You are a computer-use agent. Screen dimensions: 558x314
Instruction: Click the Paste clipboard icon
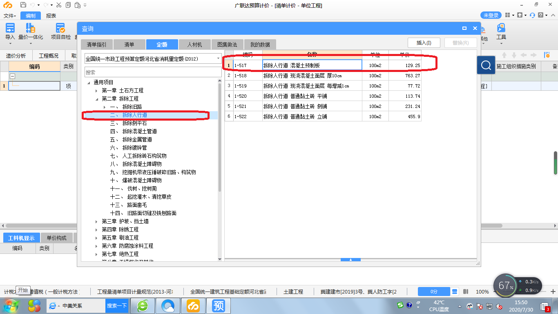point(78,5)
